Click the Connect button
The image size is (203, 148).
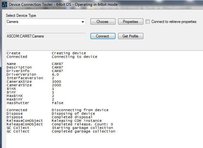pyautogui.click(x=103, y=36)
